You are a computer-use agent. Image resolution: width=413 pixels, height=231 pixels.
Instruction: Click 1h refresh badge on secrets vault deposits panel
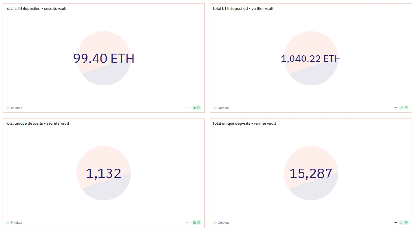point(196,222)
